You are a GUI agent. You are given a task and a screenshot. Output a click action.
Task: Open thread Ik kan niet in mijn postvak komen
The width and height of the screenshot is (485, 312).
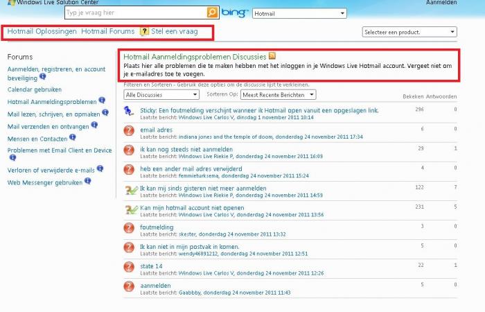pyautogui.click(x=189, y=247)
